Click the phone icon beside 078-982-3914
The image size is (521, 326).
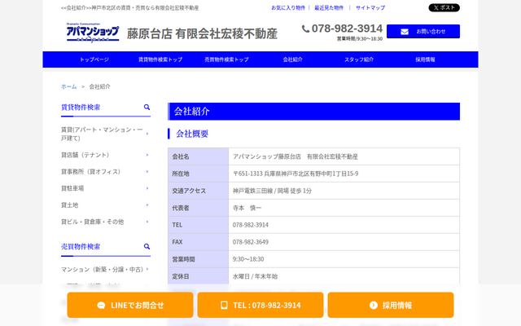coord(305,29)
